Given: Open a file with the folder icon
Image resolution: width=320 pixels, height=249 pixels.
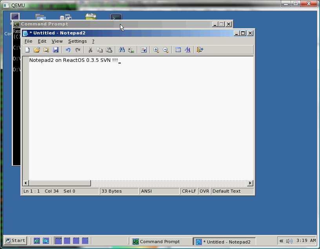Looking at the screenshot, I should point(37,50).
